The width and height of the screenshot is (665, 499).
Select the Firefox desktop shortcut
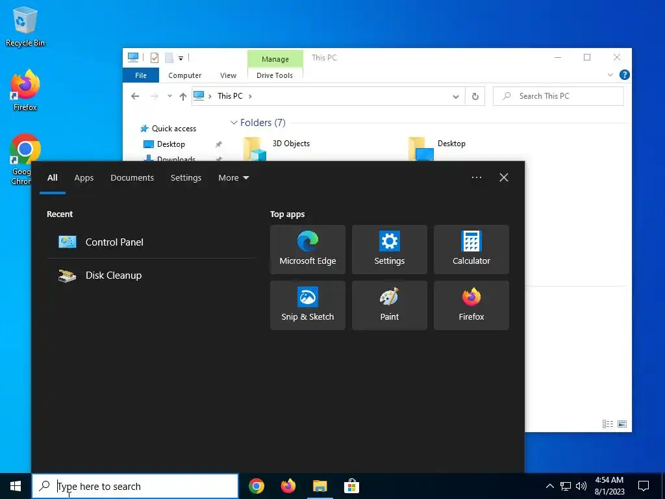(25, 90)
